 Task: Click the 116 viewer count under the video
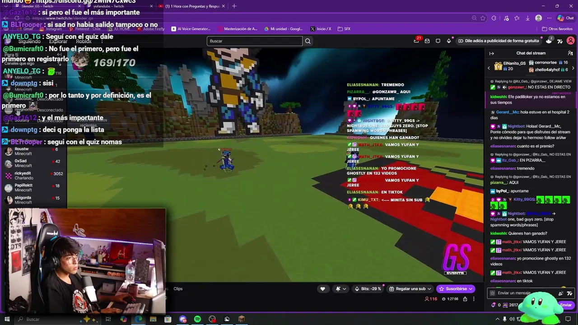[x=431, y=299]
